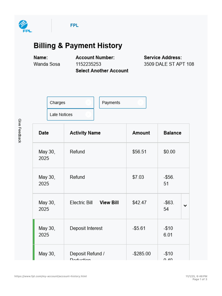Click the FPL logo icon

25,26
